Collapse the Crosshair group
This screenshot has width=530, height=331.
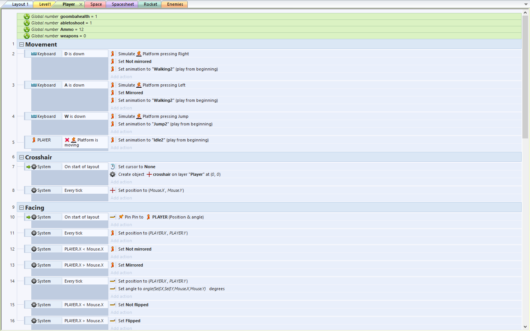click(21, 157)
